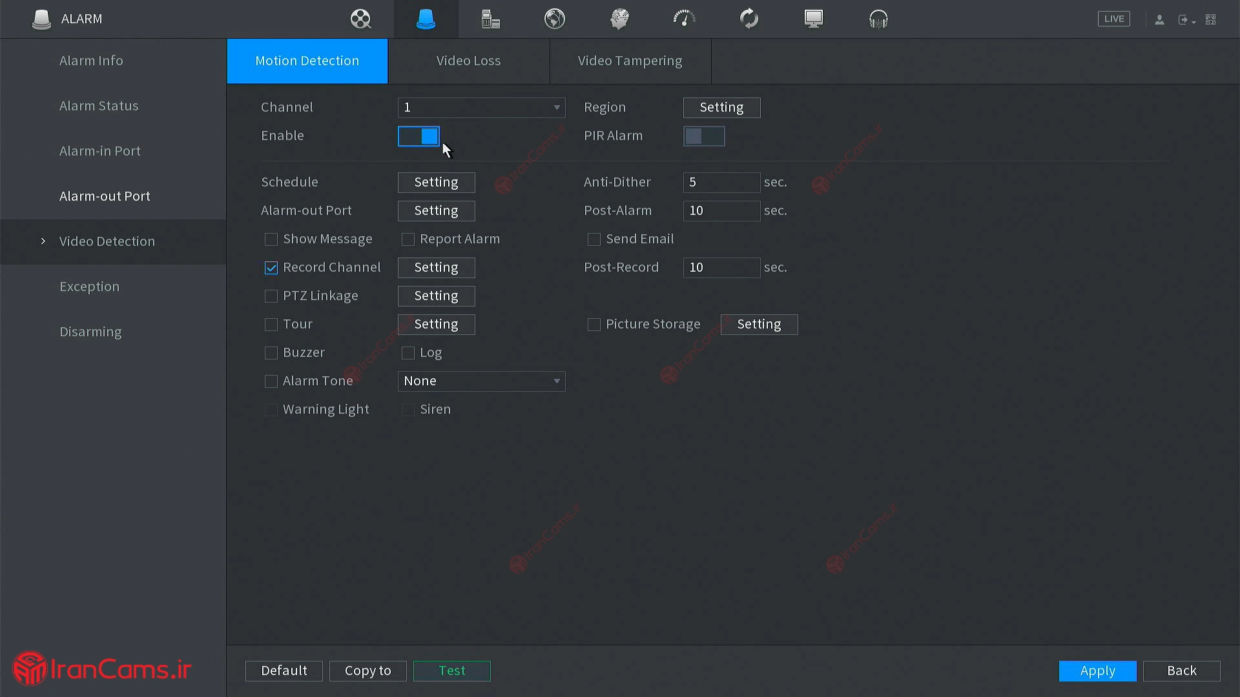Open the backup circular arrows icon

pyautogui.click(x=749, y=19)
